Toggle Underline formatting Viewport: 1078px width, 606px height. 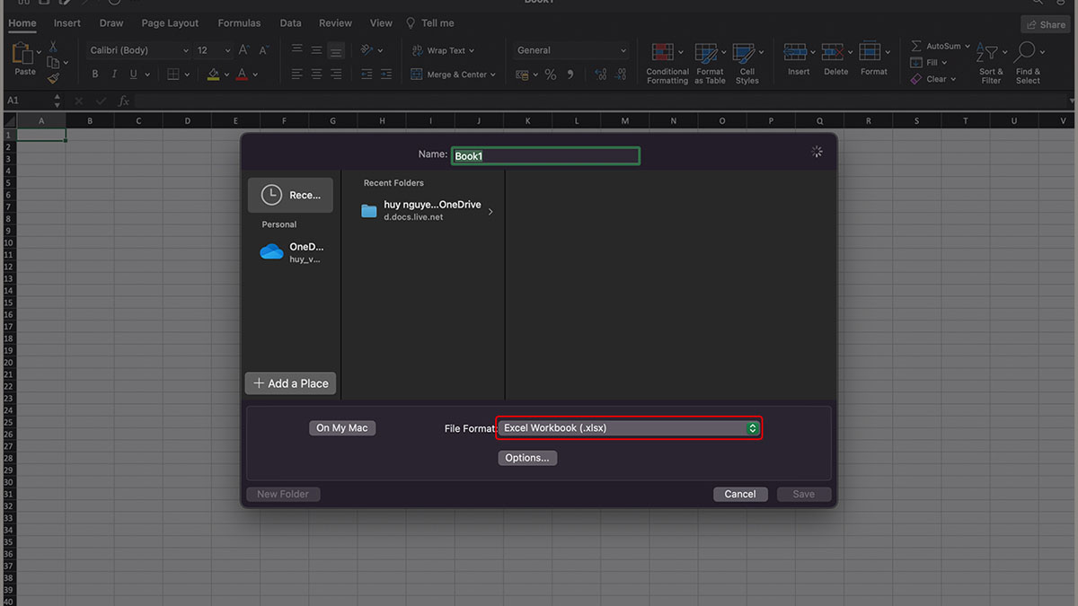(x=134, y=75)
